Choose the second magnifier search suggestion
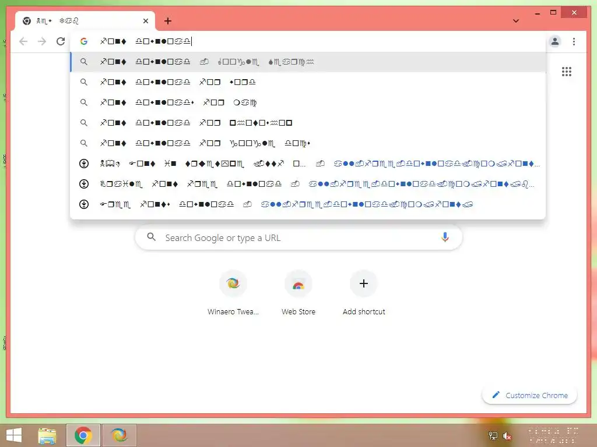This screenshot has height=447, width=597. pyautogui.click(x=308, y=82)
